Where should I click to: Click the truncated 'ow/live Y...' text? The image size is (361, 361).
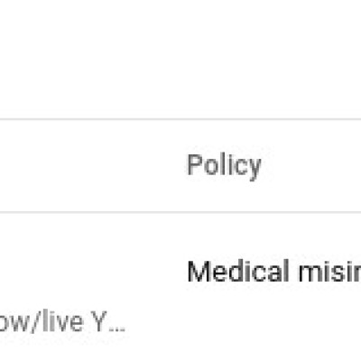61,322
